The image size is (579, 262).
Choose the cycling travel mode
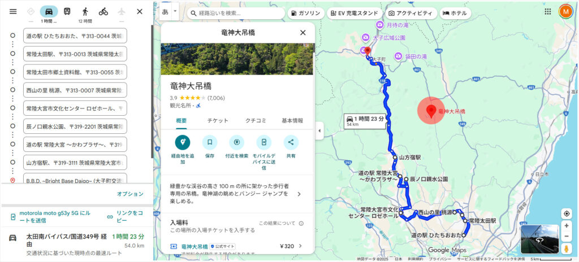pyautogui.click(x=103, y=11)
